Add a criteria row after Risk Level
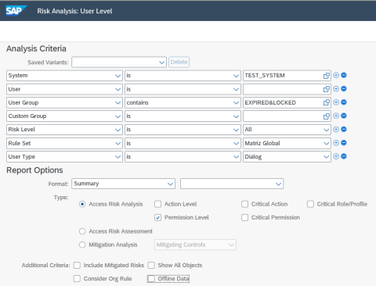The image size is (376, 286). coord(336,130)
